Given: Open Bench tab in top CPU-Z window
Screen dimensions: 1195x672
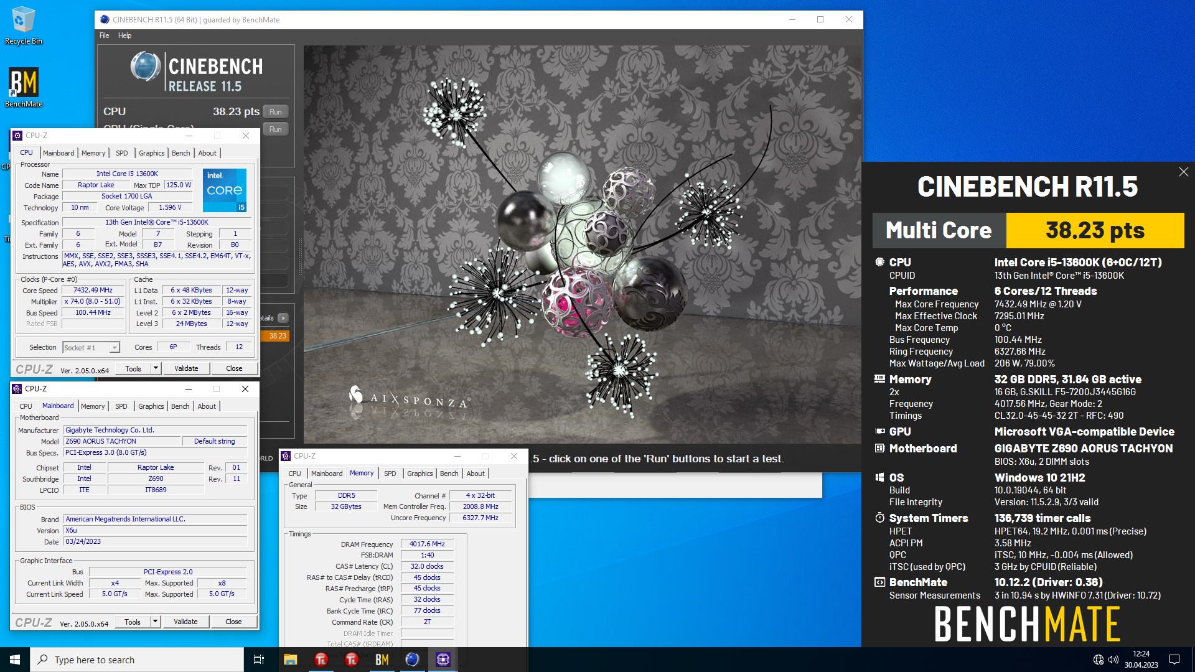Looking at the screenshot, I should [x=181, y=153].
